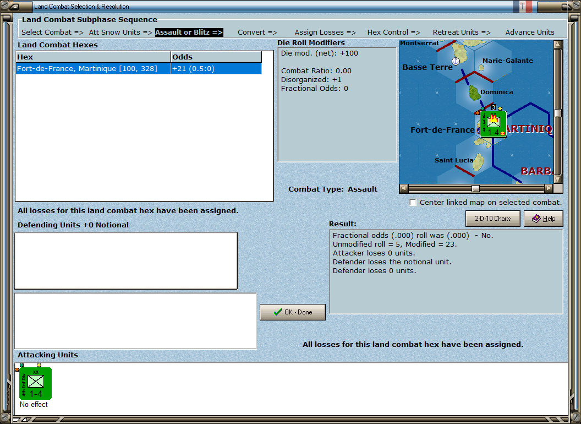Viewport: 581px width, 424px height.
Task: Click Dominica island on the map
Action: (474, 93)
